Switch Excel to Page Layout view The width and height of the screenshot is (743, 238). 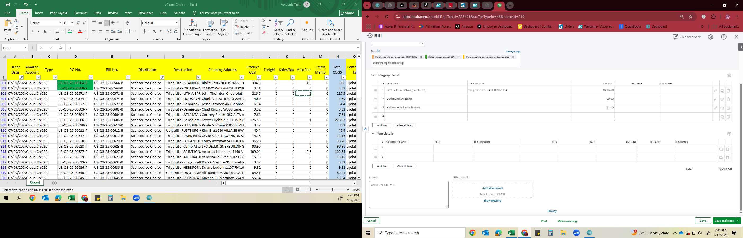[298, 190]
